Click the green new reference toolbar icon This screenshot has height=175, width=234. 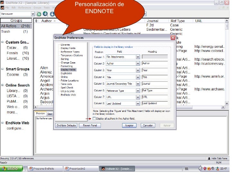click(x=39, y=14)
